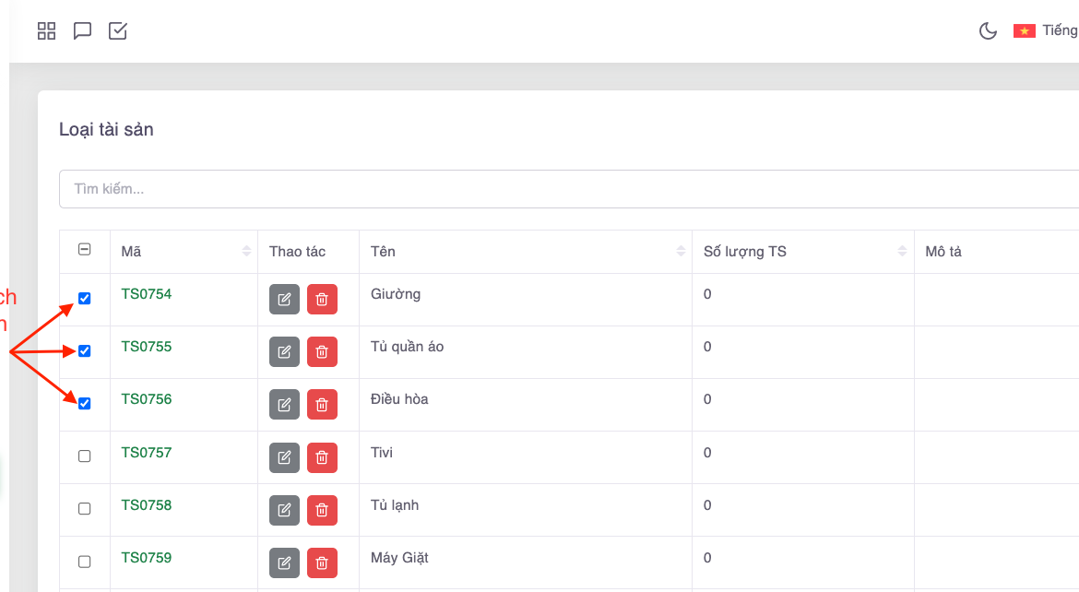The width and height of the screenshot is (1079, 592).
Task: Delete the TS0756 Điều hòa row
Action: [322, 404]
